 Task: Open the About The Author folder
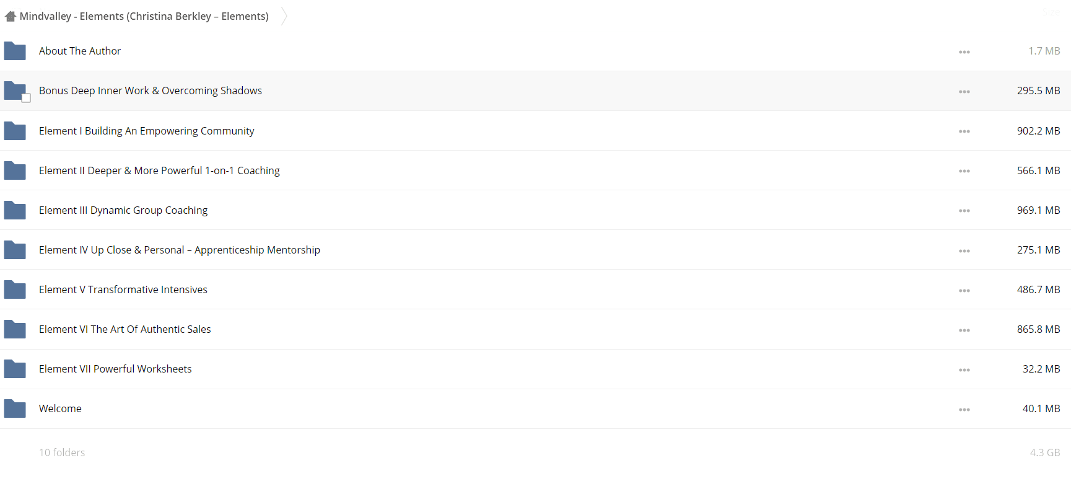coord(80,51)
